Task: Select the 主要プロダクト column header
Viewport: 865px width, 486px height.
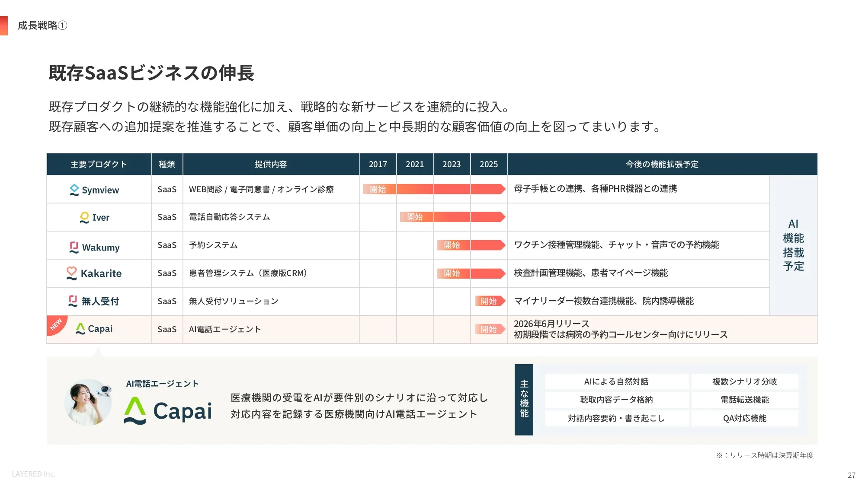Action: point(99,164)
